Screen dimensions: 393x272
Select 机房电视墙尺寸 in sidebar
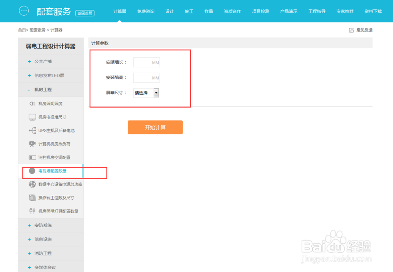pos(52,117)
